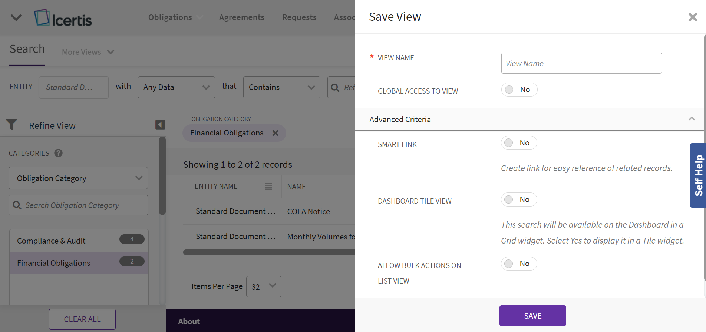Click the Refine View filter icon

tap(12, 125)
